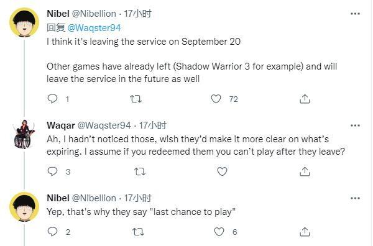Reply to Nibel's September 20 tweet

point(52,99)
